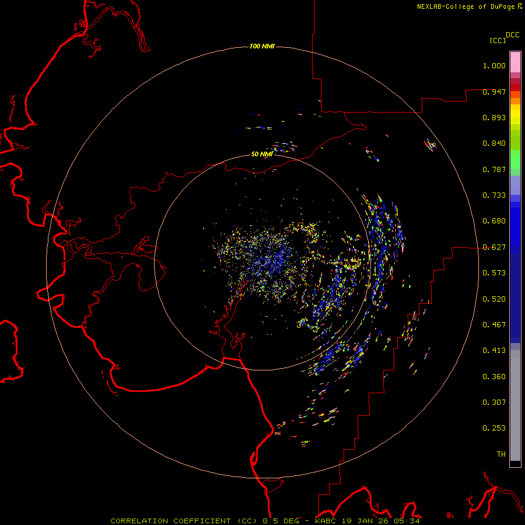Click the 0.5 DEG elevation text
525x525 pixels.
click(x=281, y=521)
